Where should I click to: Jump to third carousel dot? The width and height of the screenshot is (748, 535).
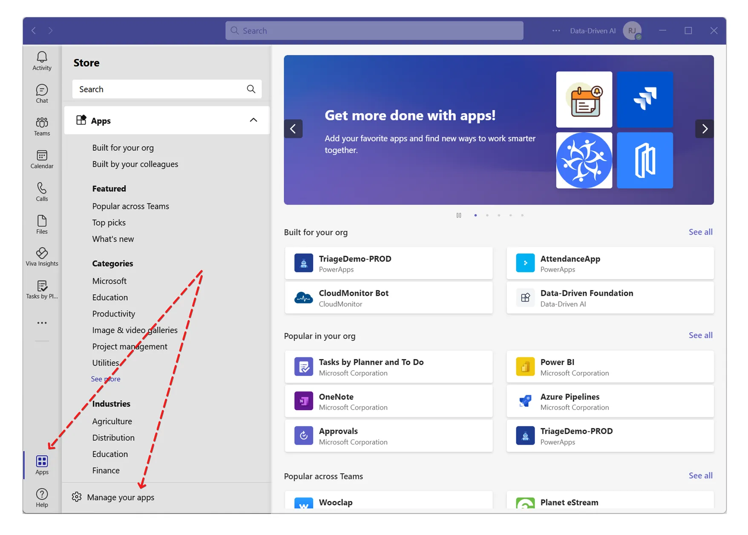pos(499,215)
